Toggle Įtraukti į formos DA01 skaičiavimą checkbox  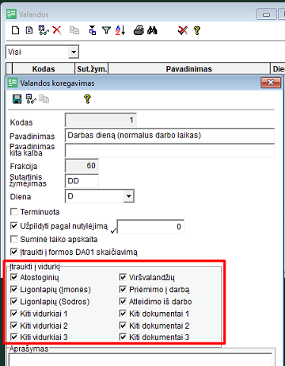(13, 252)
